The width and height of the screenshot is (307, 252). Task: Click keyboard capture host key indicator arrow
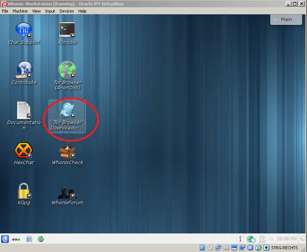[266, 248]
